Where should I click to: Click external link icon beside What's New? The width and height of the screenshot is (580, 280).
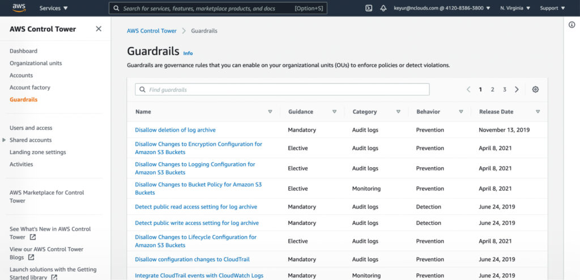click(33, 237)
